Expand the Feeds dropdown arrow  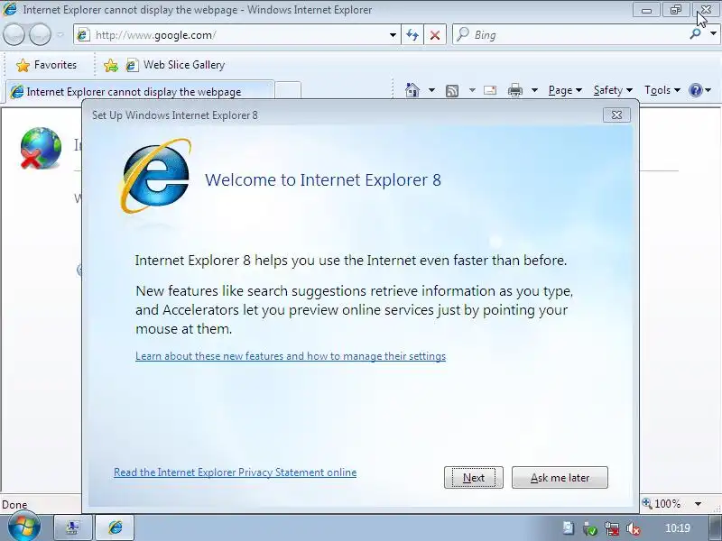[472, 90]
